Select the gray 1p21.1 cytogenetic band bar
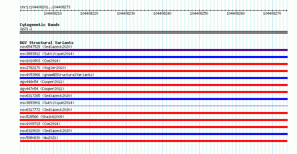 pyautogui.click(x=154, y=32)
